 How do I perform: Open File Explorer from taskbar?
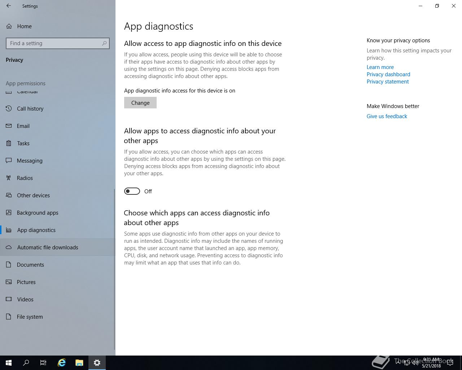pyautogui.click(x=79, y=363)
